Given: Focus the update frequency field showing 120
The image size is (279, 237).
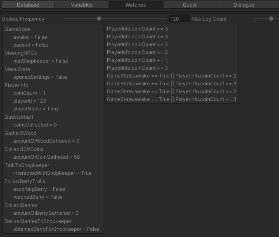Looking at the screenshot, I should coord(179,19).
